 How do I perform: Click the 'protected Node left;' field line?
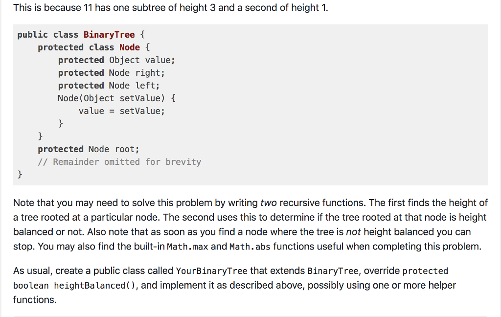click(x=109, y=86)
